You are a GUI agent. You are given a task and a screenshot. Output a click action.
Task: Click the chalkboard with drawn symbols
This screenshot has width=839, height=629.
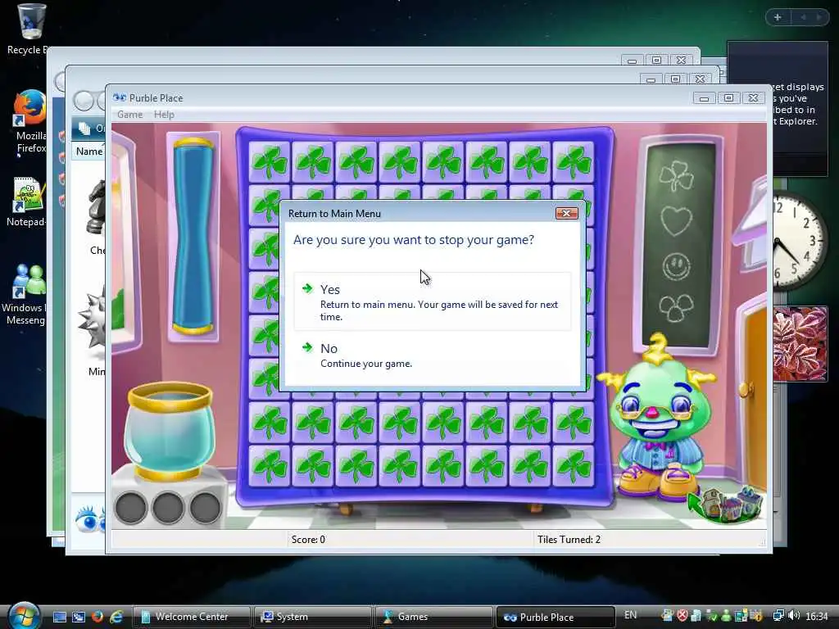click(x=679, y=247)
